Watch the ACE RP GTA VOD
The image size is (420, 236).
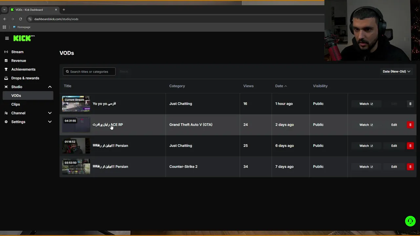366,125
